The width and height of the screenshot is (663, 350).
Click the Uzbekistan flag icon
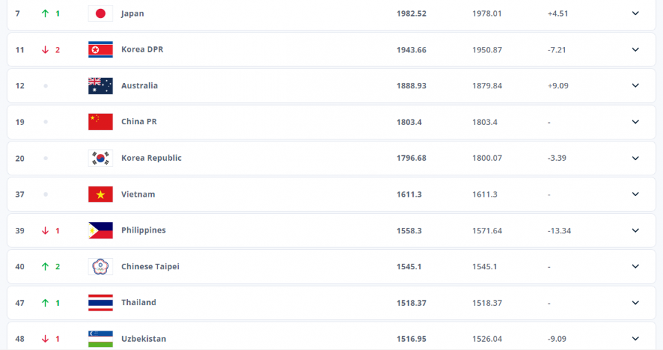[100, 338]
